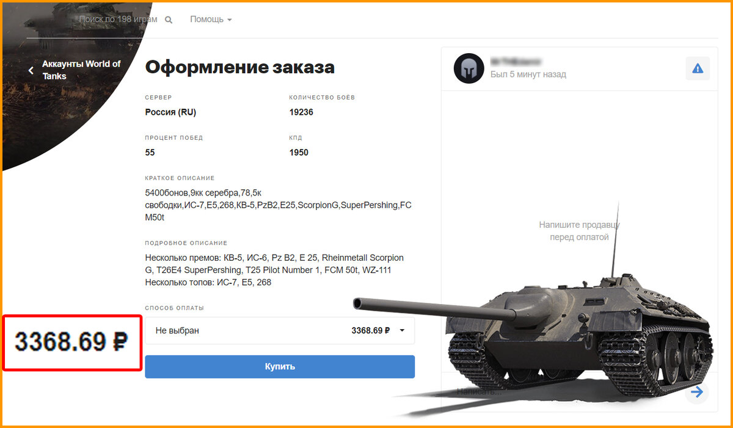Click the blue Купить button
This screenshot has width=733, height=428.
(280, 366)
